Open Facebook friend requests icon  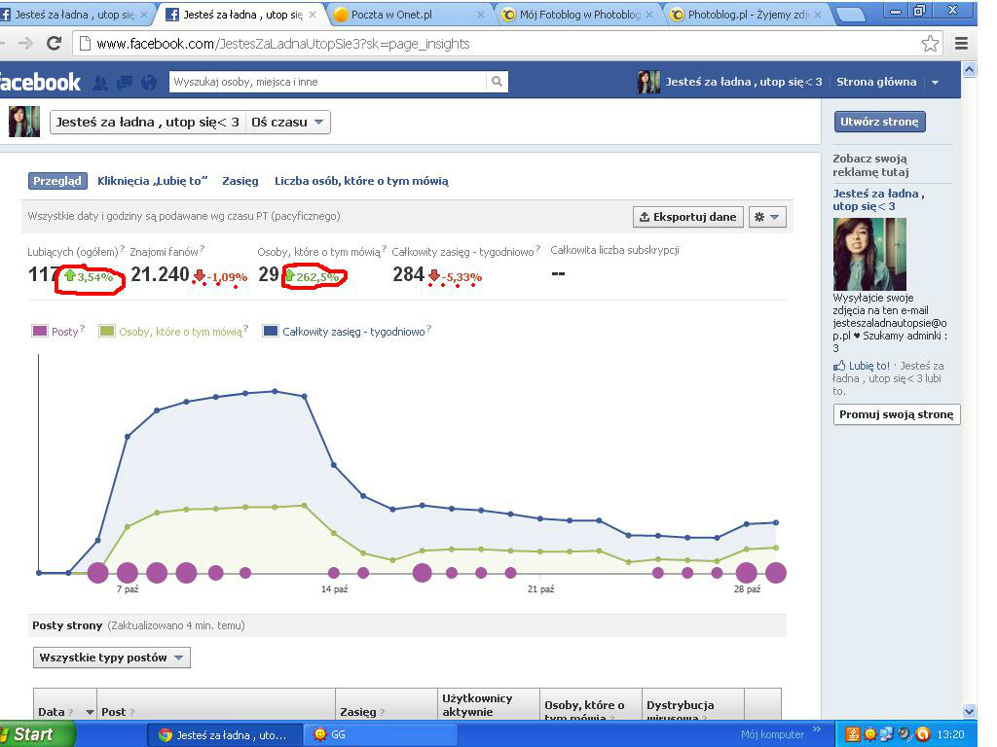pos(100,82)
